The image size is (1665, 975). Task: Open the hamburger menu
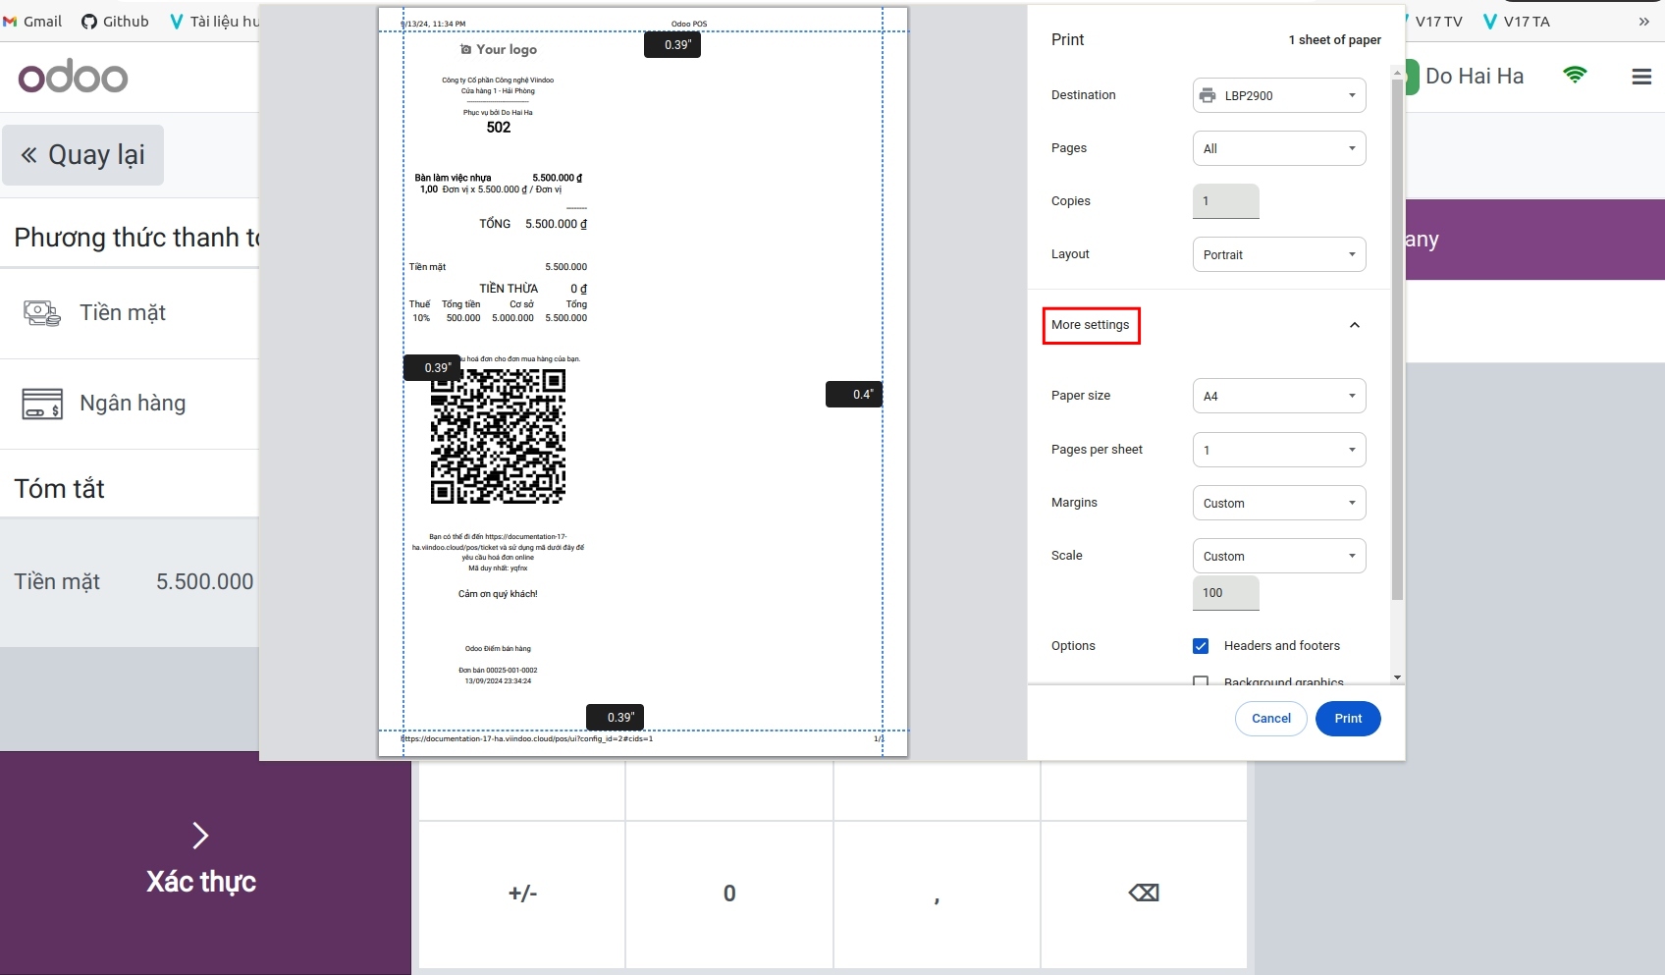pyautogui.click(x=1641, y=77)
